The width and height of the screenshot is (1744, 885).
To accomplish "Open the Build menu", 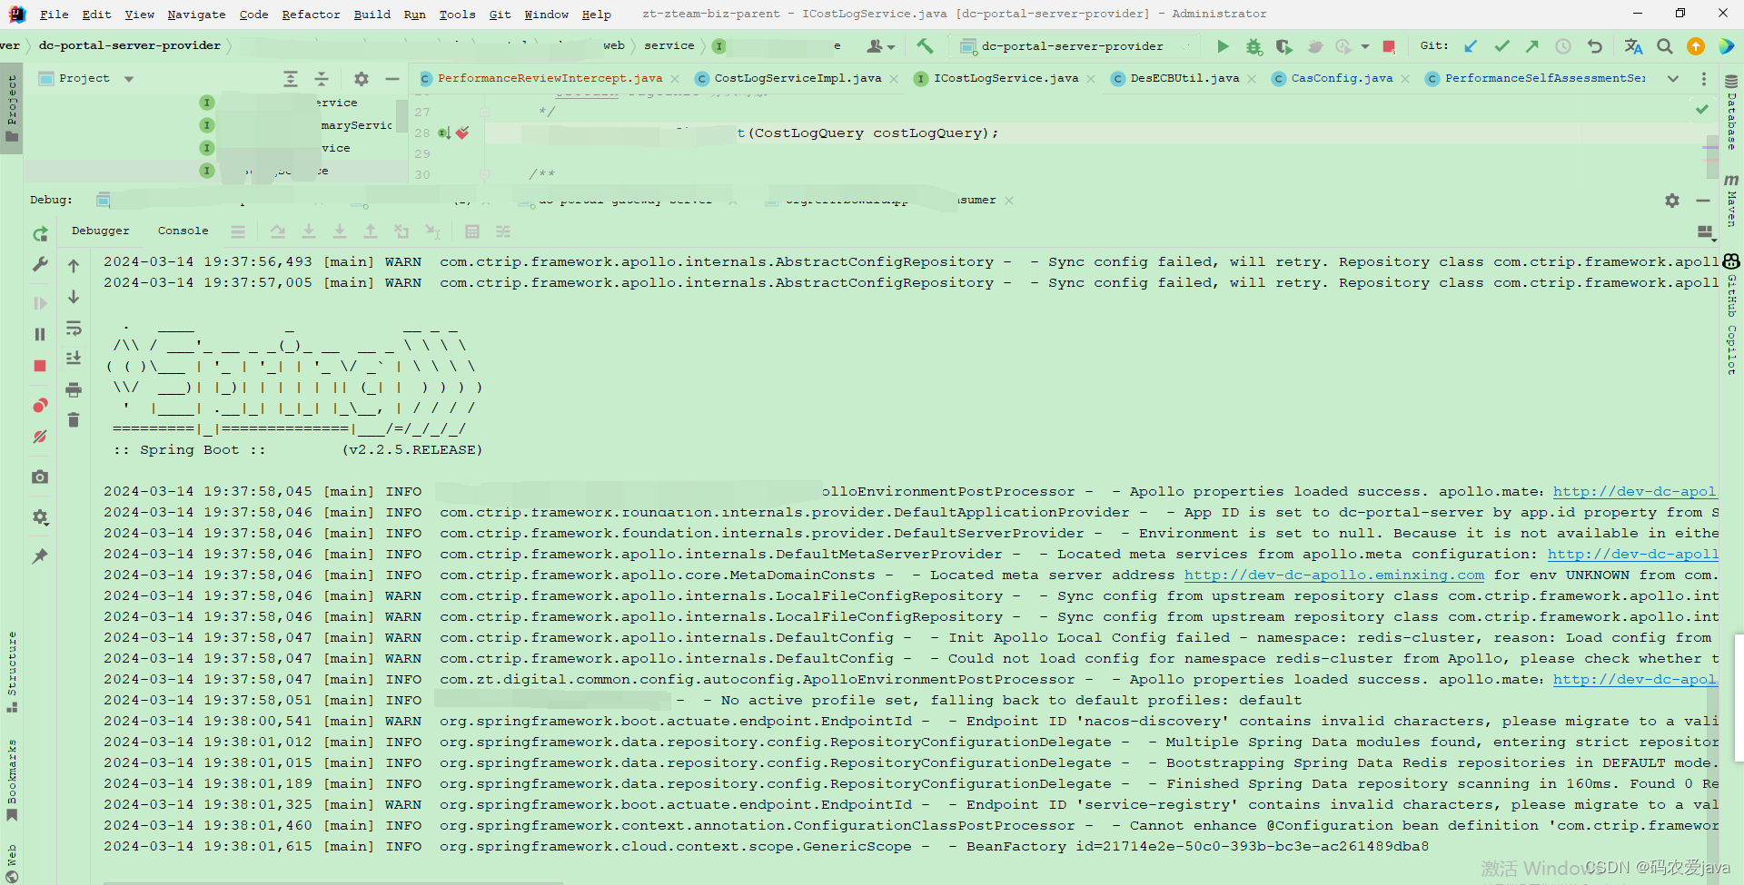I will (372, 15).
